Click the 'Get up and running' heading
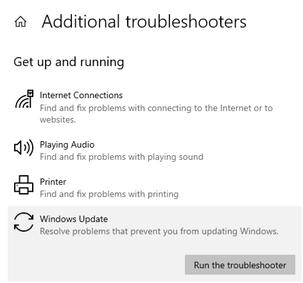Image resolution: width=303 pixels, height=283 pixels. click(x=69, y=62)
